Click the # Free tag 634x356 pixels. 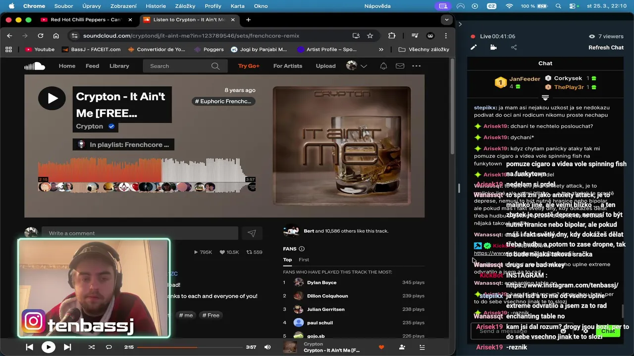coord(211,315)
